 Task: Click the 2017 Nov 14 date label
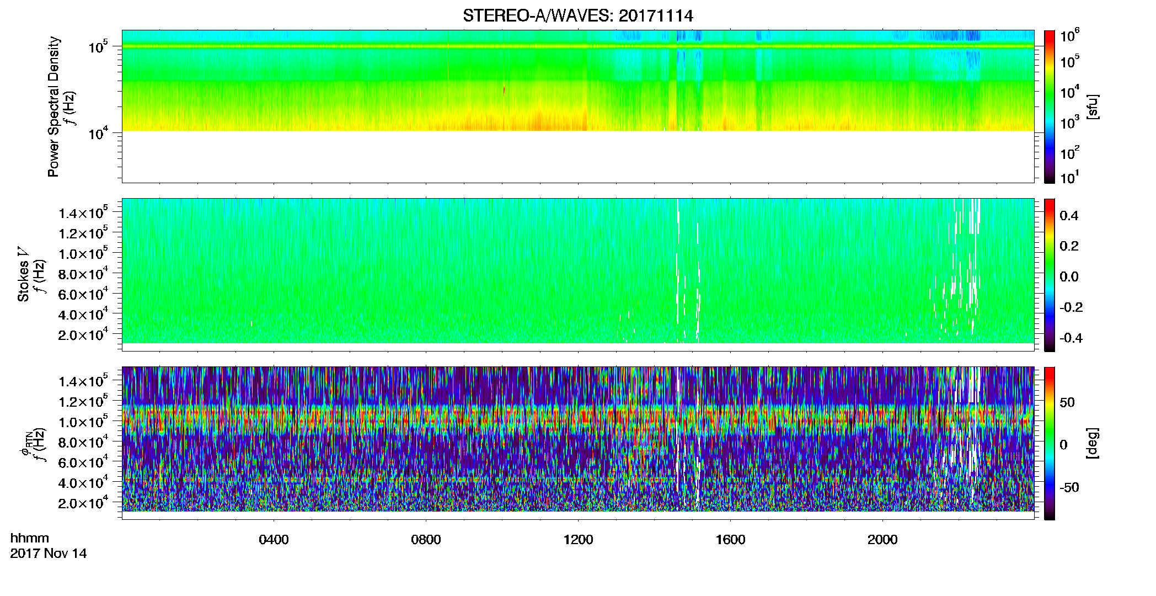[x=49, y=554]
